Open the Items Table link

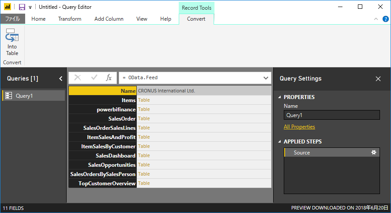(144, 100)
